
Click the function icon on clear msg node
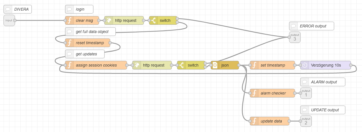pyautogui.click(x=69, y=20)
